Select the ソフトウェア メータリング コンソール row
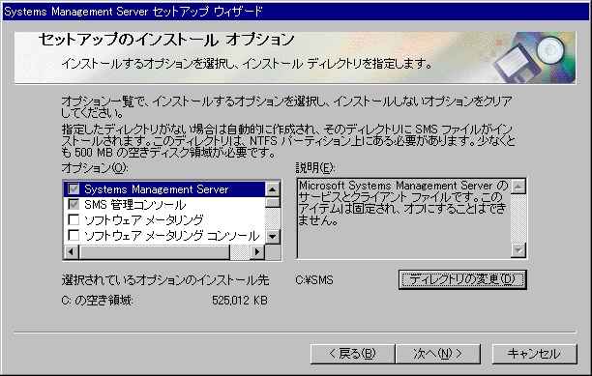 (164, 235)
